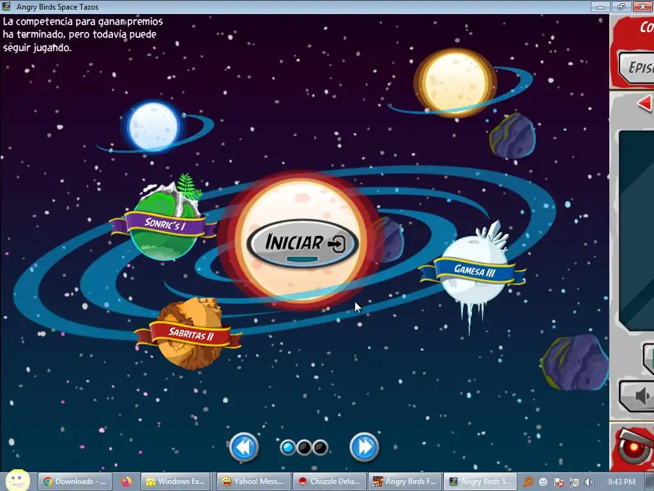654x491 pixels.
Task: Click the gray round tray icon
Action: [x=544, y=482]
